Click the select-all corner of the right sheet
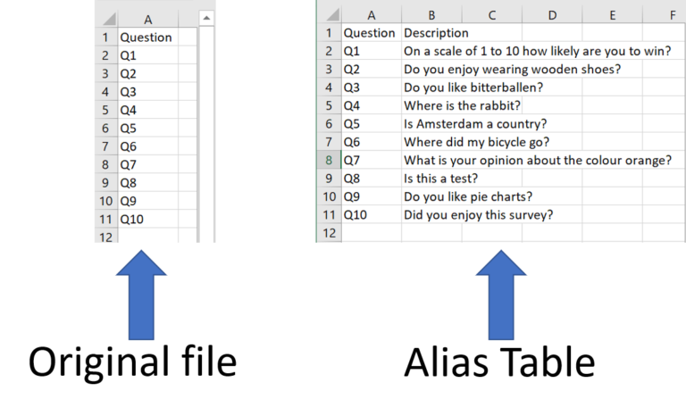The width and height of the screenshot is (686, 416). tap(330, 15)
